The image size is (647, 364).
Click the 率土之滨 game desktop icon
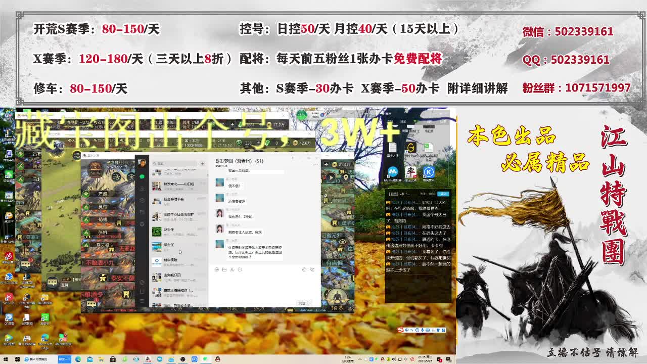411,172
